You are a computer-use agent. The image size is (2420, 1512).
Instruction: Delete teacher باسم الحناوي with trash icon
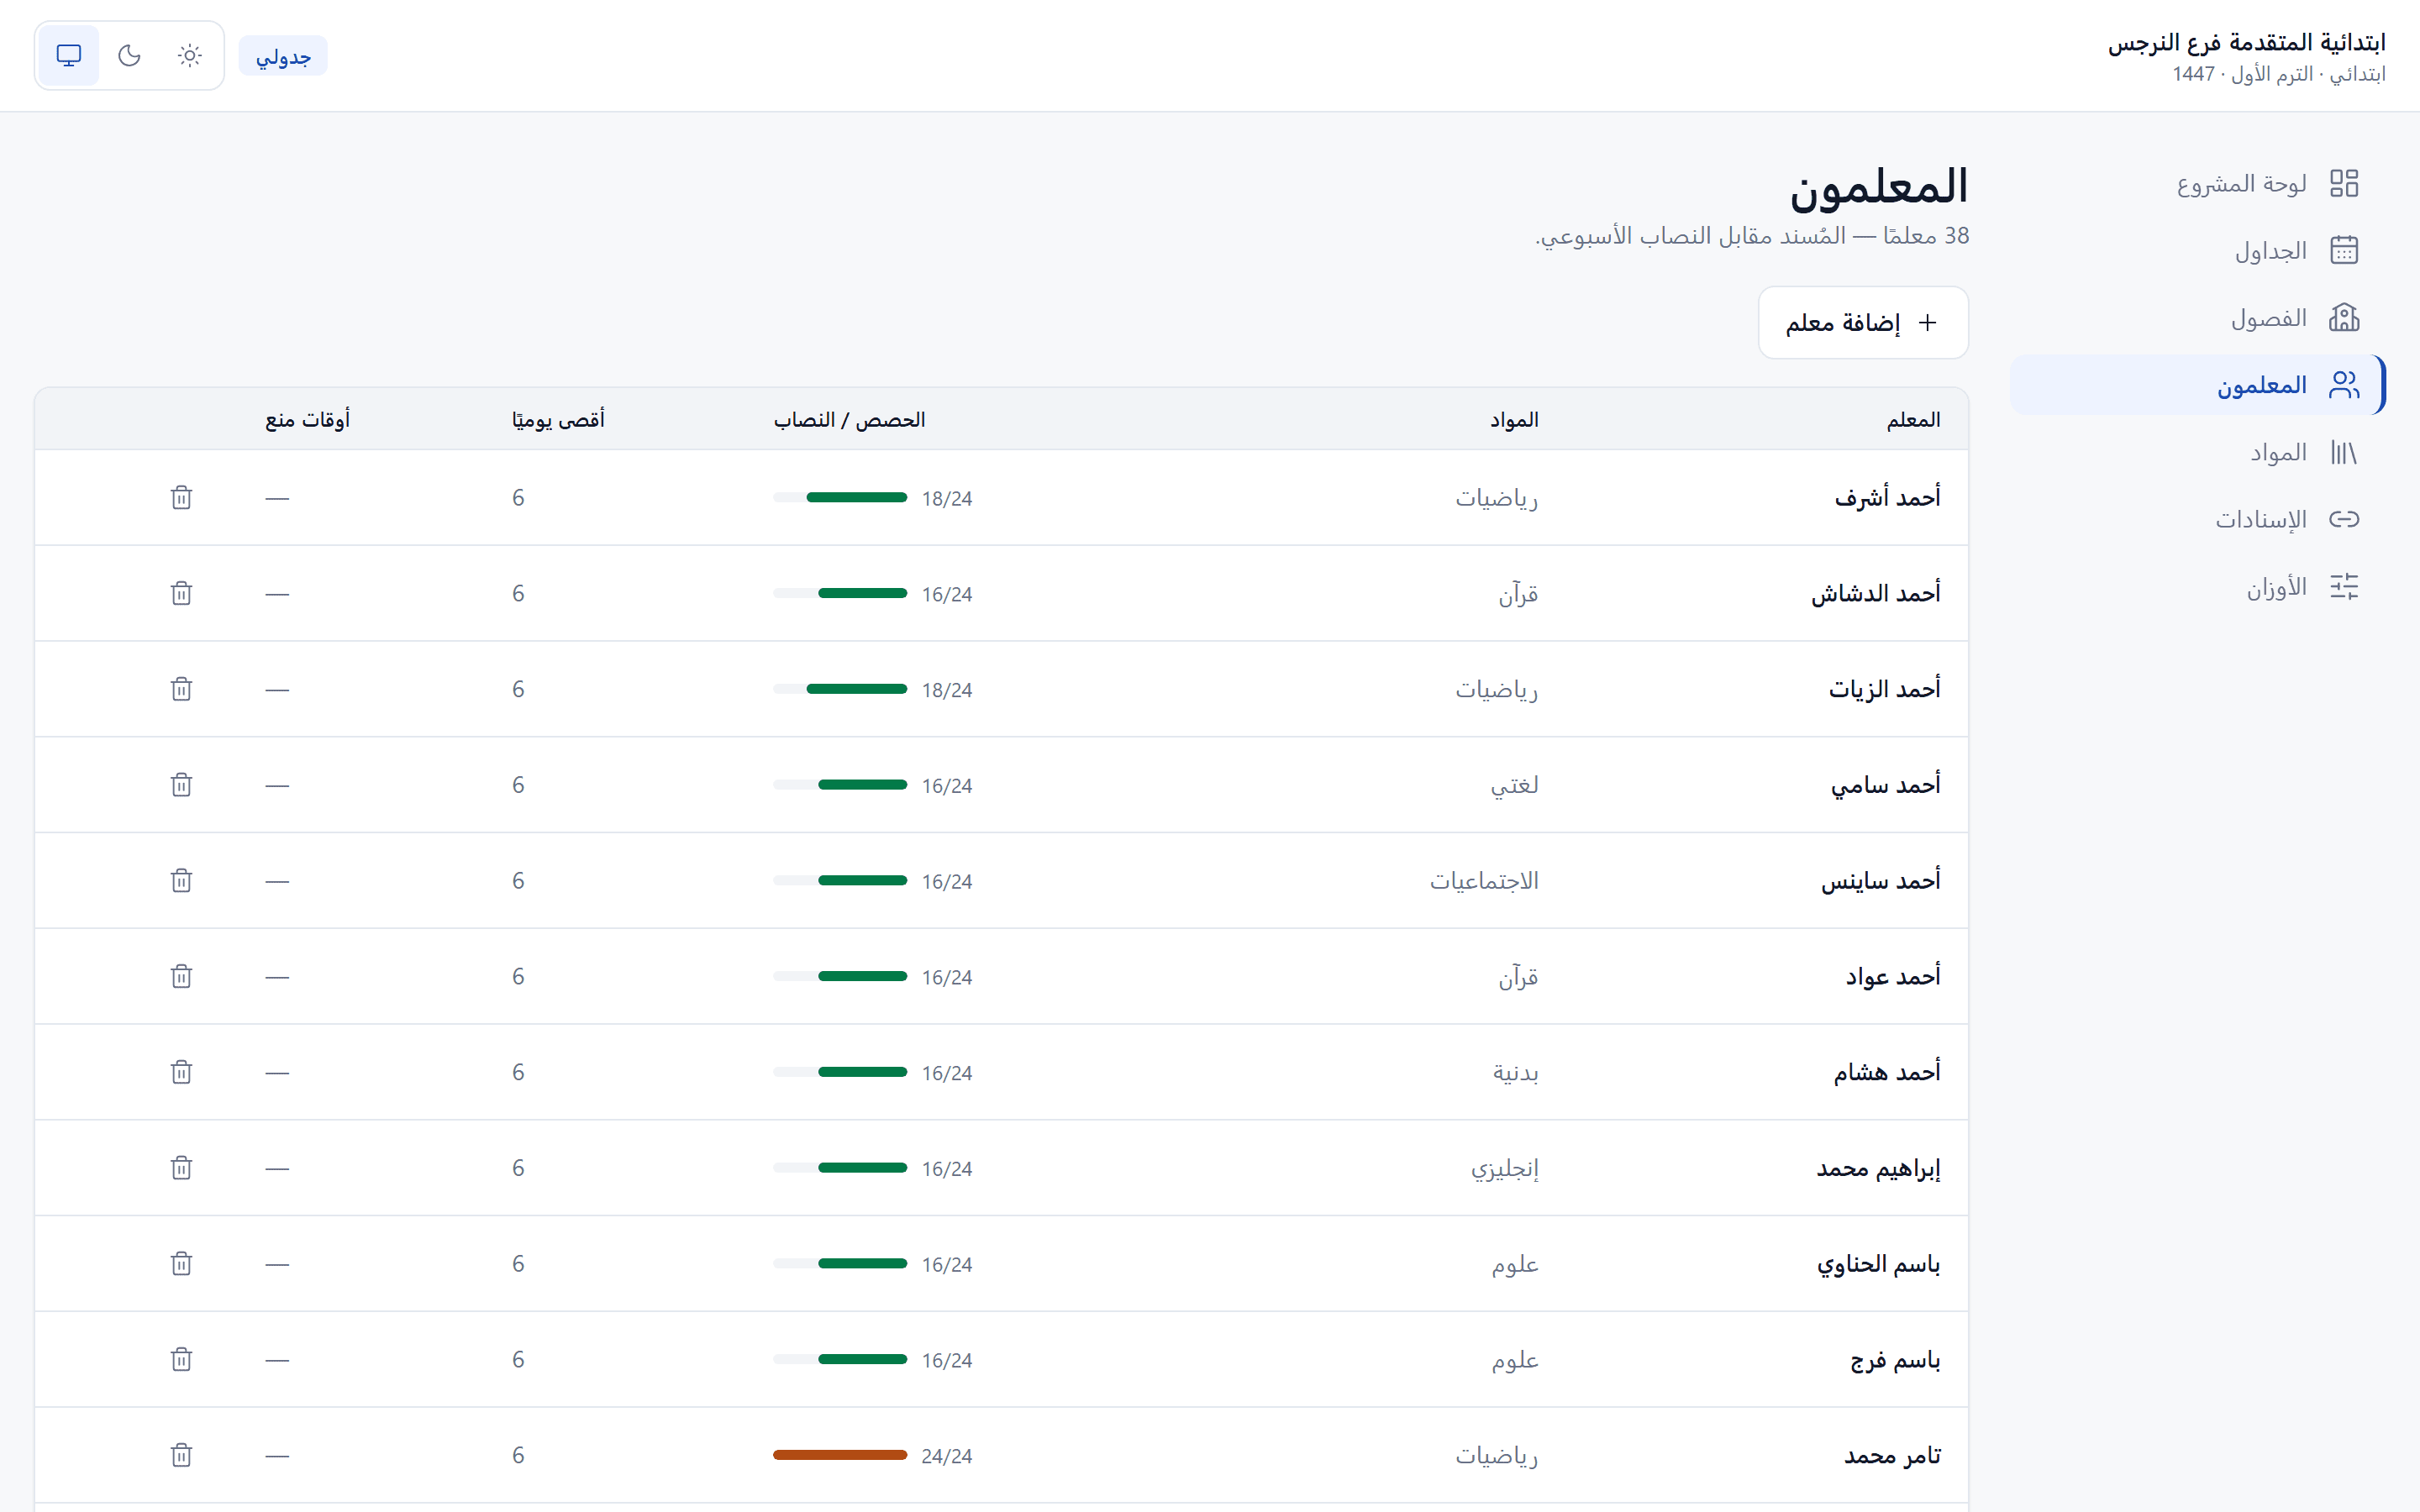click(181, 1263)
